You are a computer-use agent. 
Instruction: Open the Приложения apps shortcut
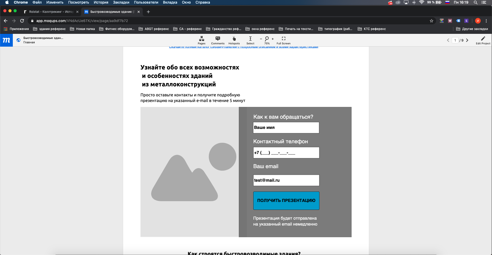[16, 29]
